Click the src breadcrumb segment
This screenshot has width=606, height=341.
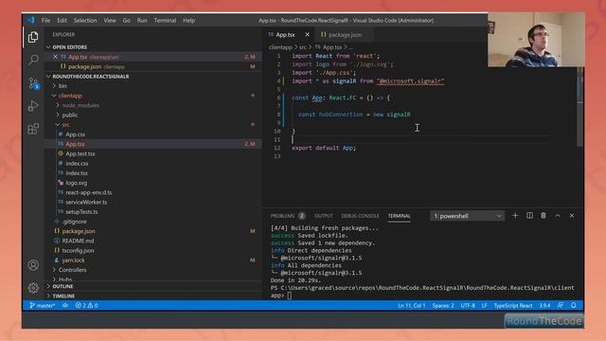tap(303, 47)
